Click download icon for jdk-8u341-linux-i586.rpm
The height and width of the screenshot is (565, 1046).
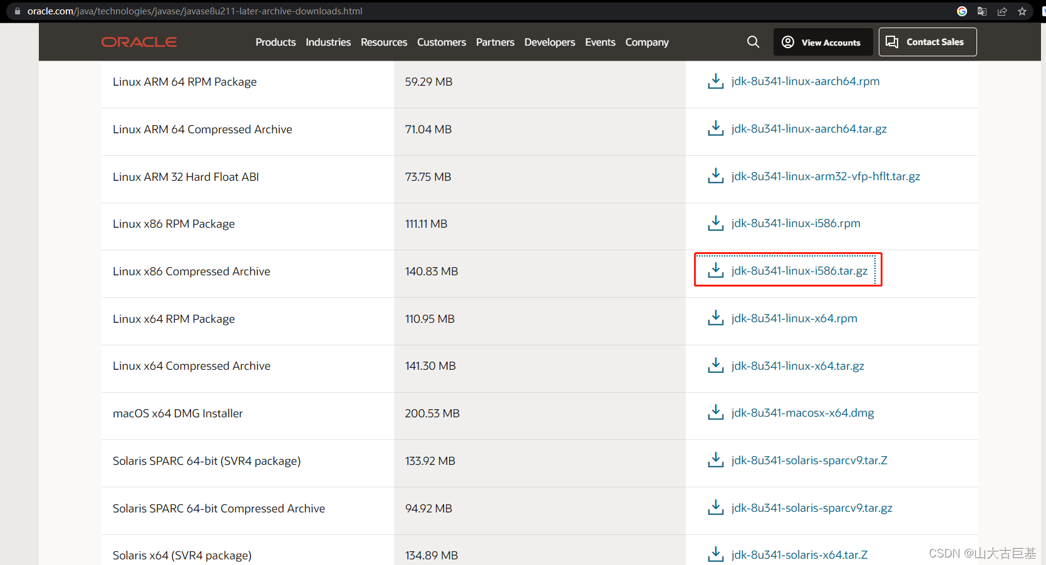[x=715, y=223]
